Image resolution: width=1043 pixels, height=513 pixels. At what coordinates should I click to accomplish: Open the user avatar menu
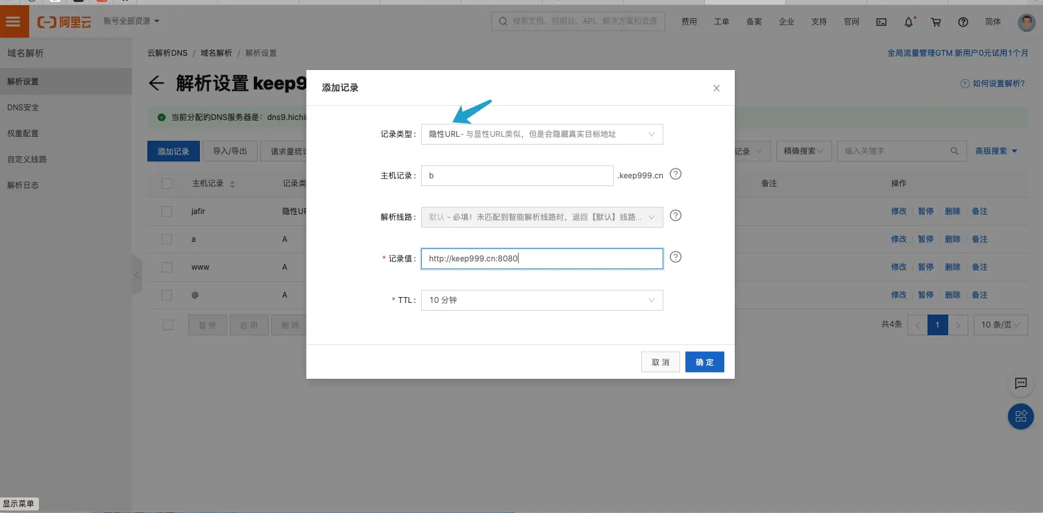click(x=1026, y=22)
